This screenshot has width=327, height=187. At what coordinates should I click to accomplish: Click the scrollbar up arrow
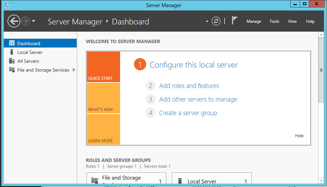321,35
